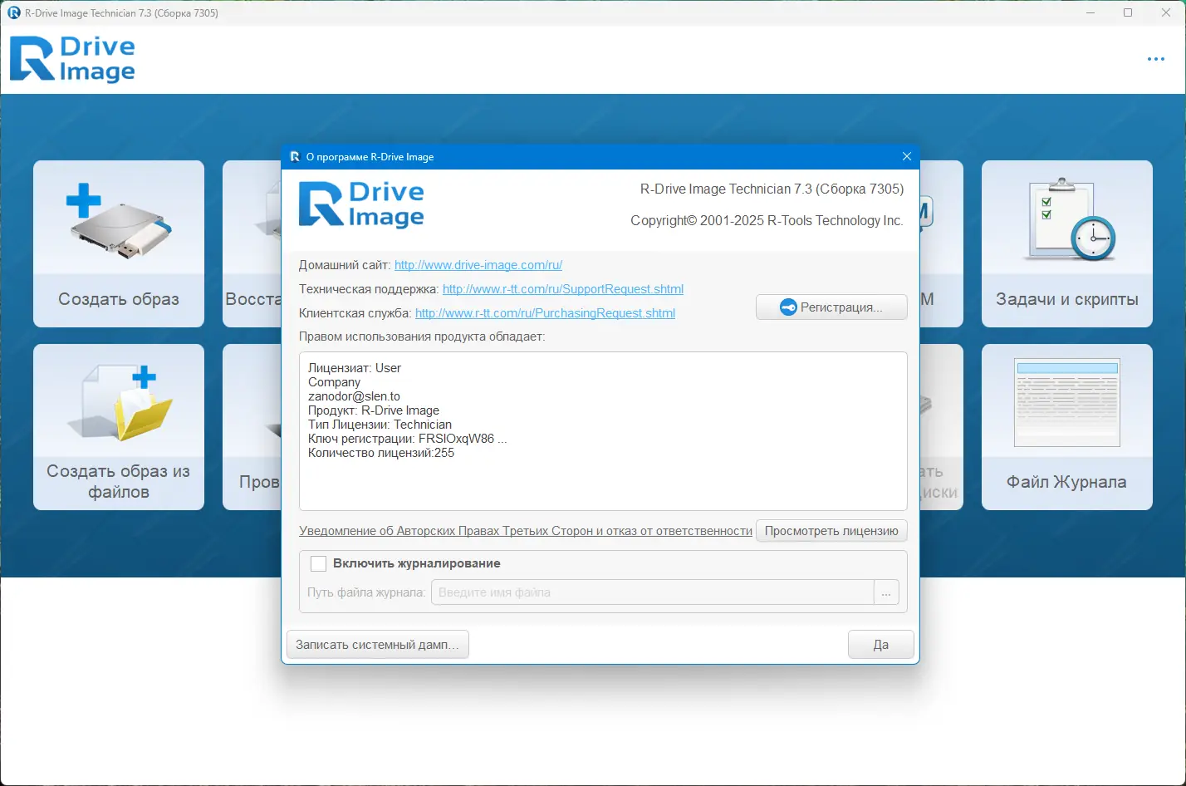Image resolution: width=1186 pixels, height=786 pixels.
Task: Click the R-Drive Image Technician 7.3 version text
Action: tap(772, 189)
